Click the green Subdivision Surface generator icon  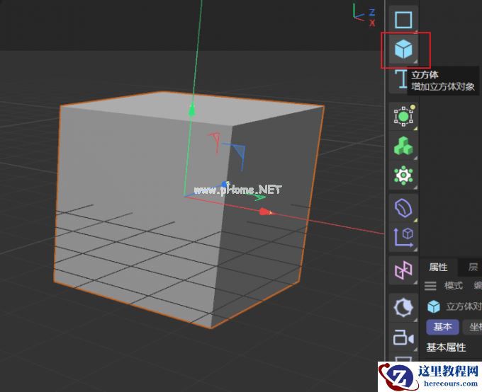click(403, 115)
